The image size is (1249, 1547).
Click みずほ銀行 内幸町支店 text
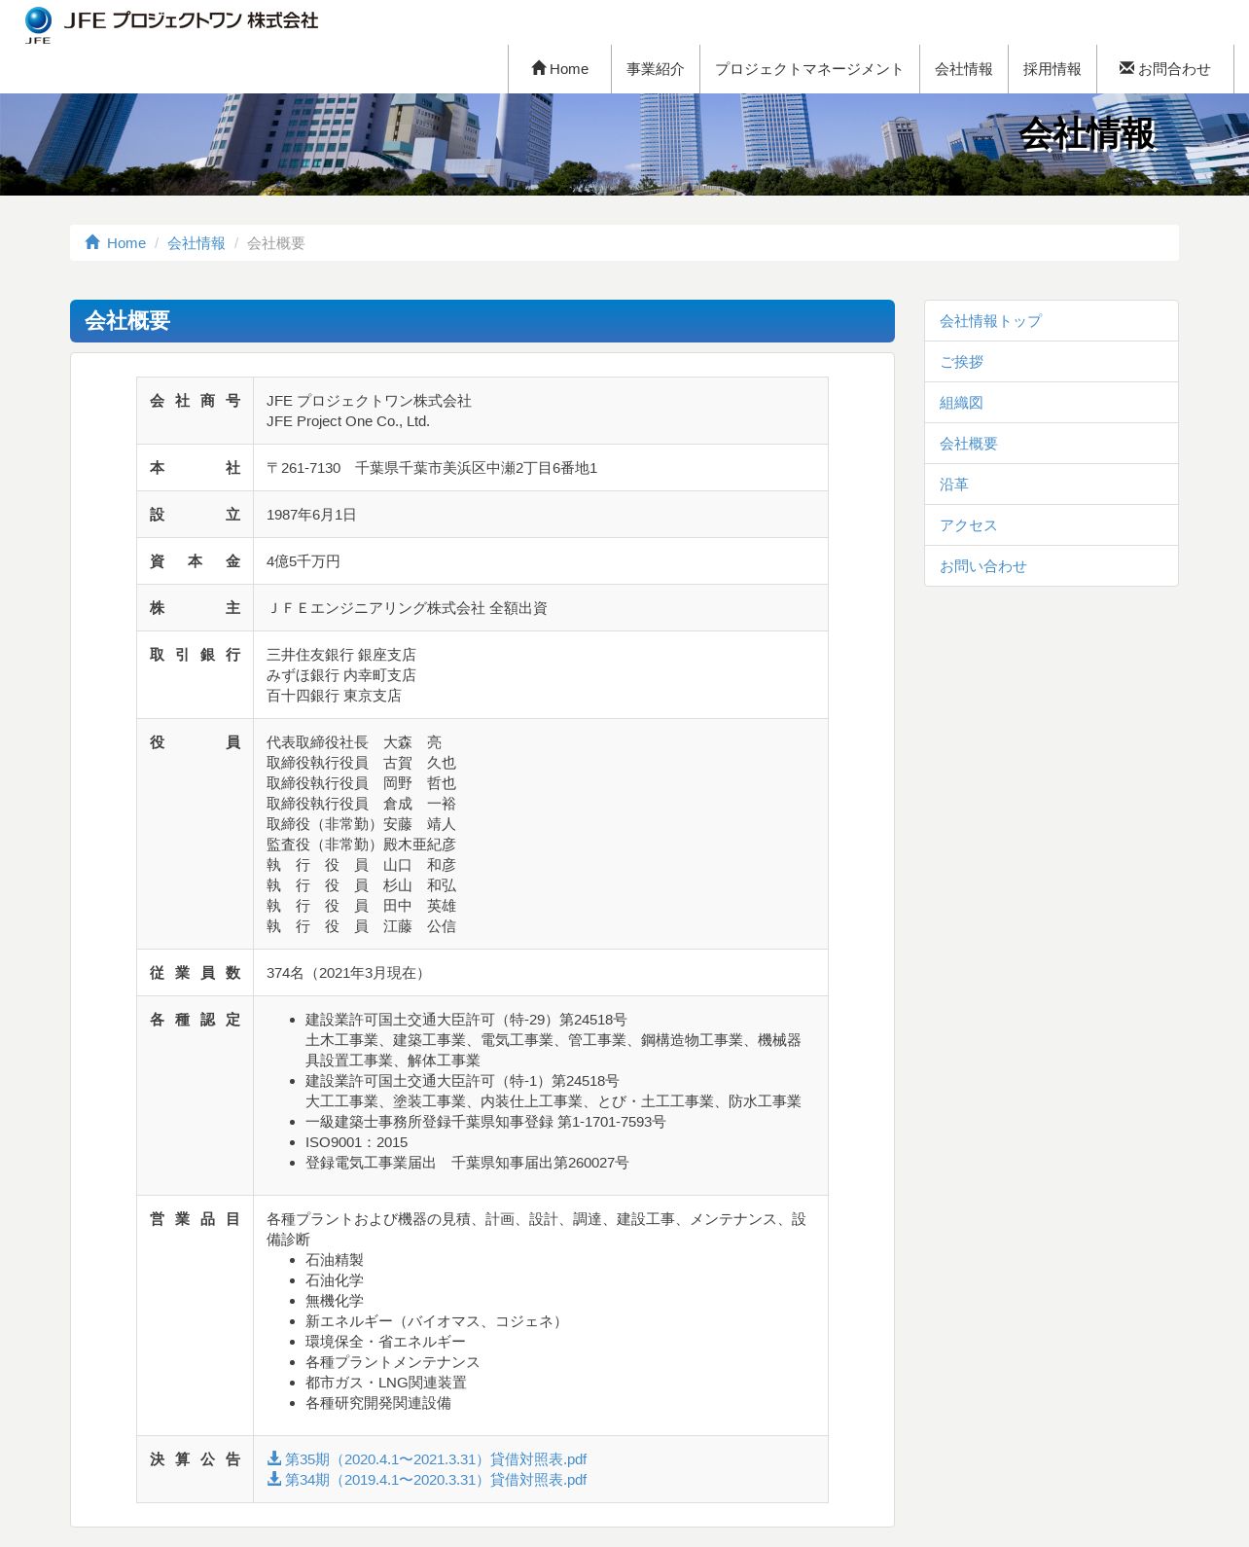(341, 675)
